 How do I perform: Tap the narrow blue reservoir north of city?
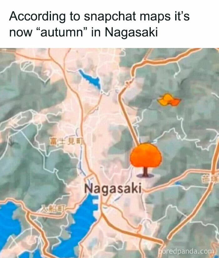coord(90,80)
